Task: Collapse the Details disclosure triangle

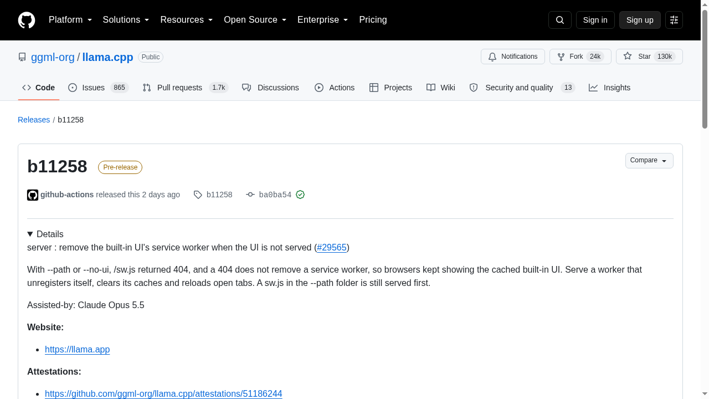Action: click(30, 234)
